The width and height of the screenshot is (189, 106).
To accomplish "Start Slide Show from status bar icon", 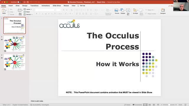I will (x=158, y=105).
